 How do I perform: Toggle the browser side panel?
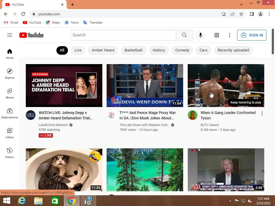(252, 14)
